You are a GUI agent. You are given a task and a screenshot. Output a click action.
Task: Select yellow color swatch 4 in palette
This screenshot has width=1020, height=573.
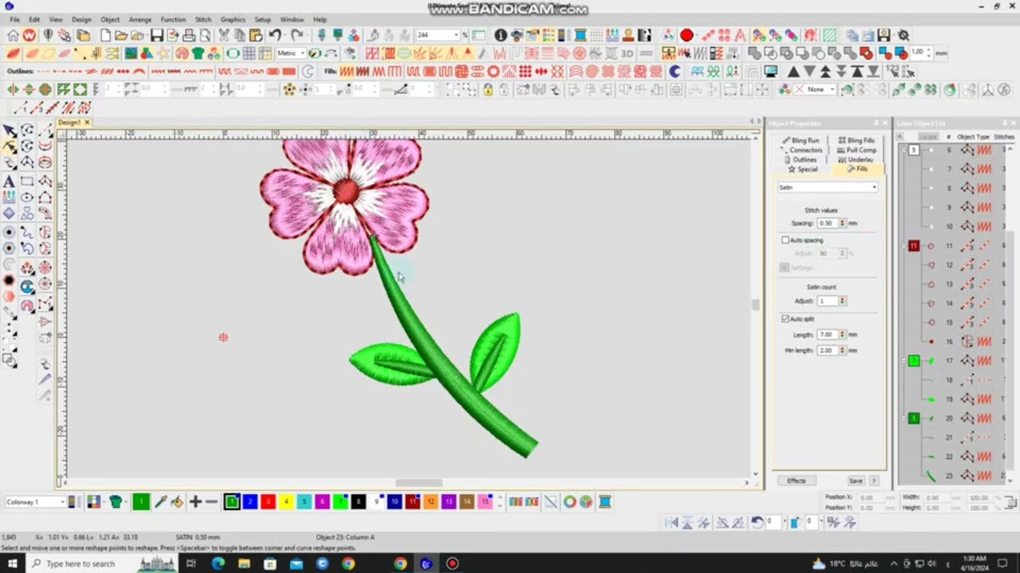coord(285,501)
